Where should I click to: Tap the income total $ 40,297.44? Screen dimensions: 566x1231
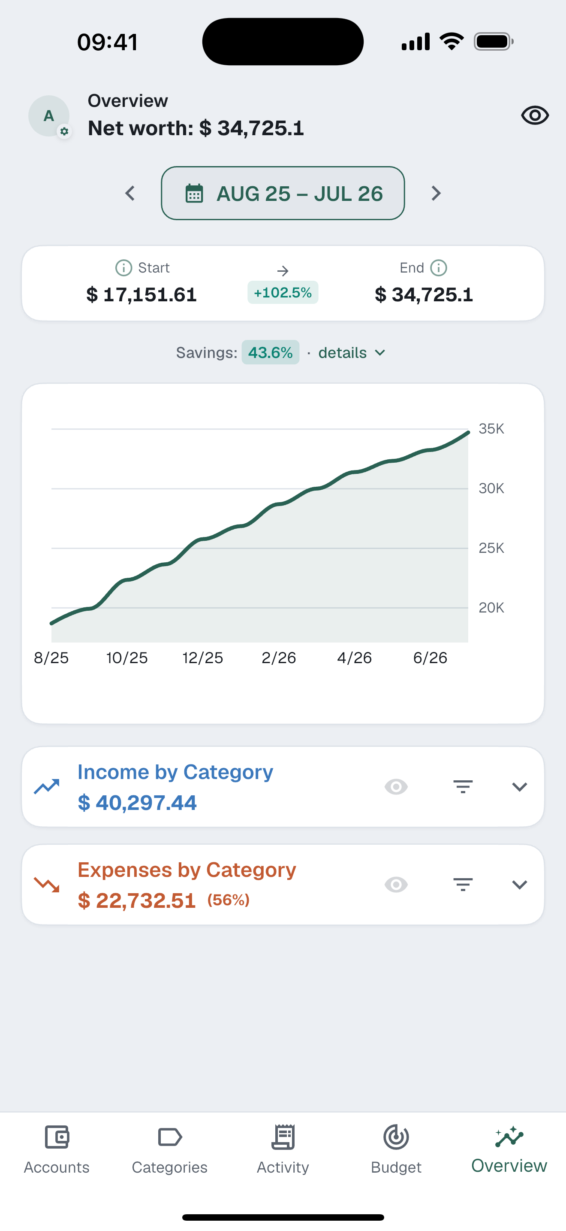[x=137, y=803]
